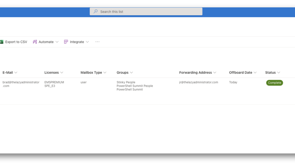Image resolution: width=295 pixels, height=163 pixels.
Task: Open the Licenses column sort menu
Action: [x=54, y=72]
